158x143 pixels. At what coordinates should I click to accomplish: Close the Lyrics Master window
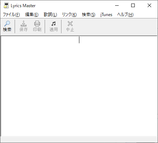tap(149, 5)
